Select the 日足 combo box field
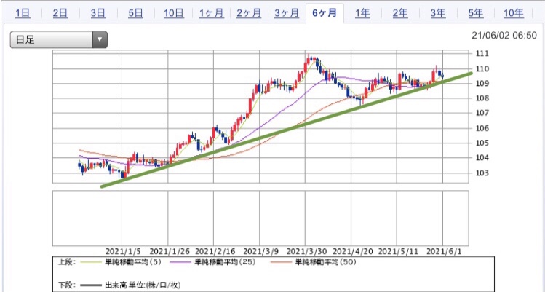This screenshot has width=545, height=292. coord(59,39)
